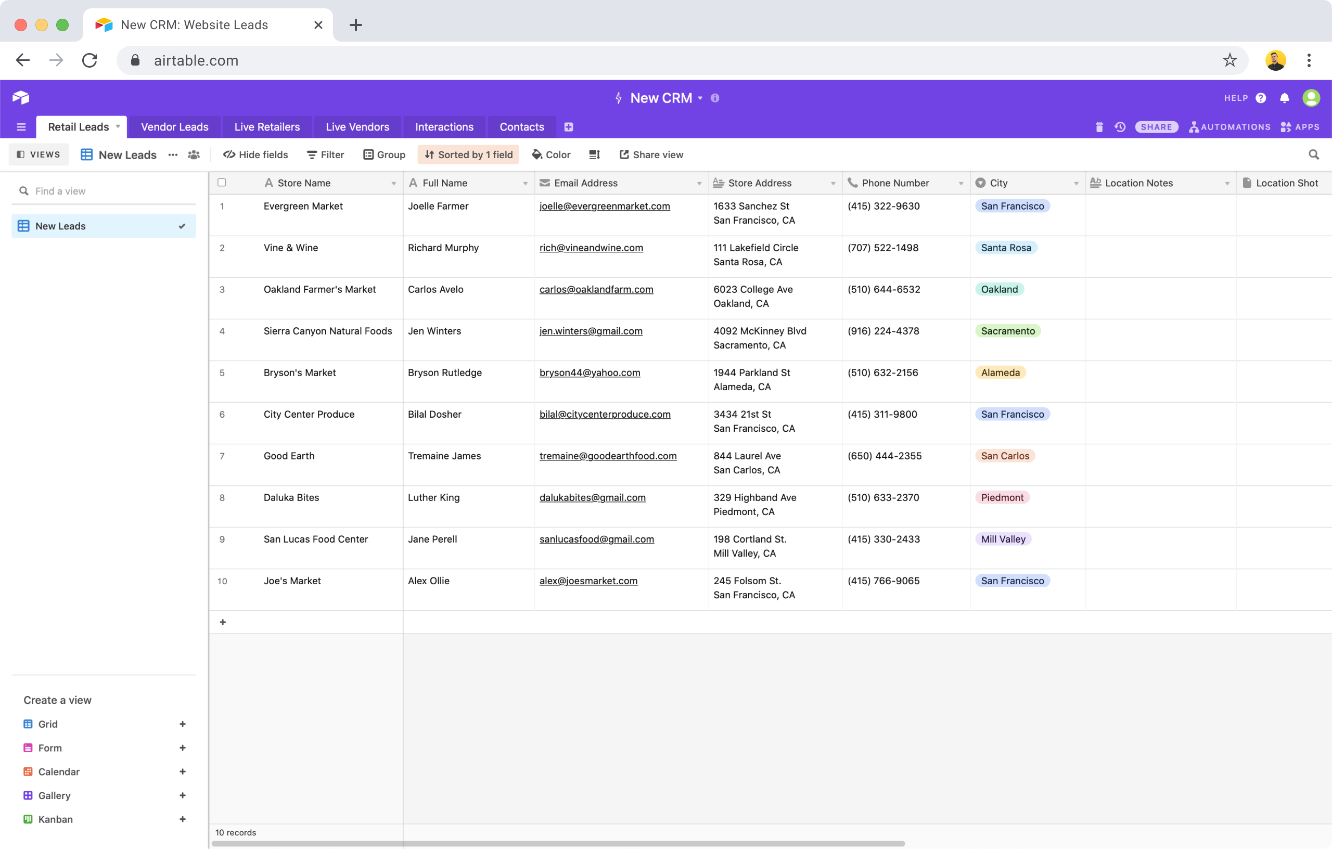Viewport: 1332px width, 849px height.
Task: Click the row height icon in toolbar
Action: point(595,155)
